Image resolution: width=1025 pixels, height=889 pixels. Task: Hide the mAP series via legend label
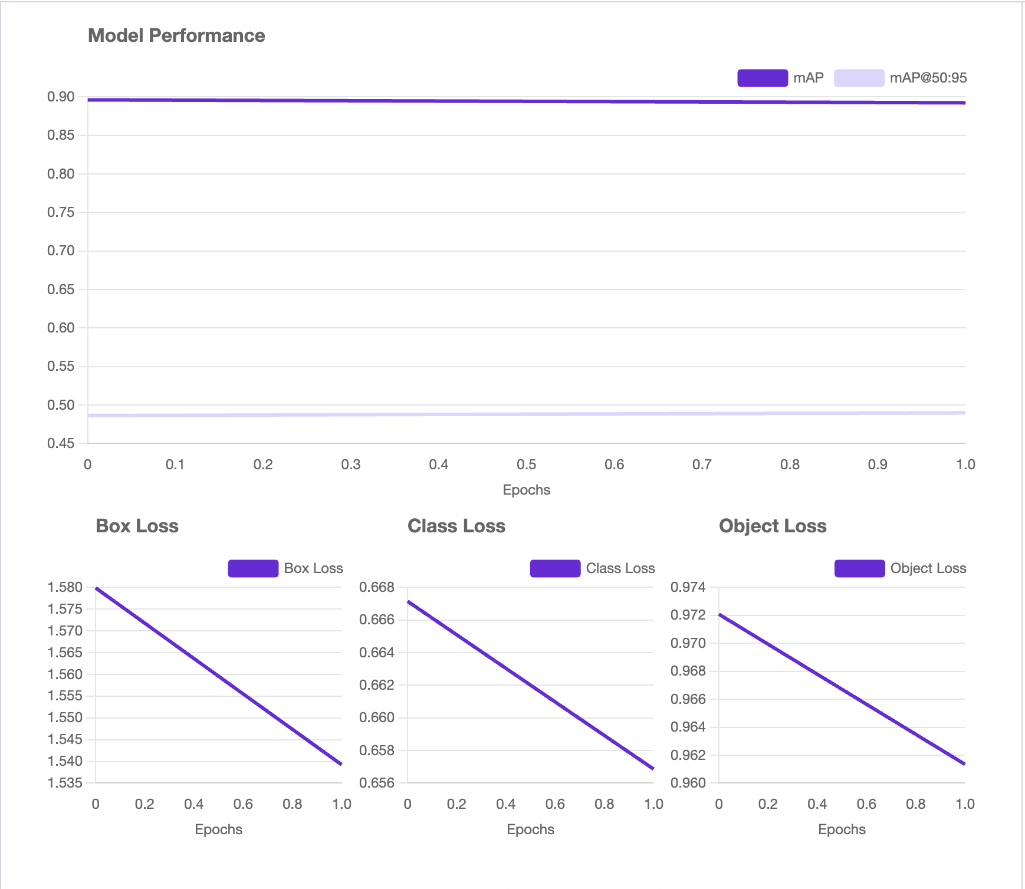coord(808,78)
